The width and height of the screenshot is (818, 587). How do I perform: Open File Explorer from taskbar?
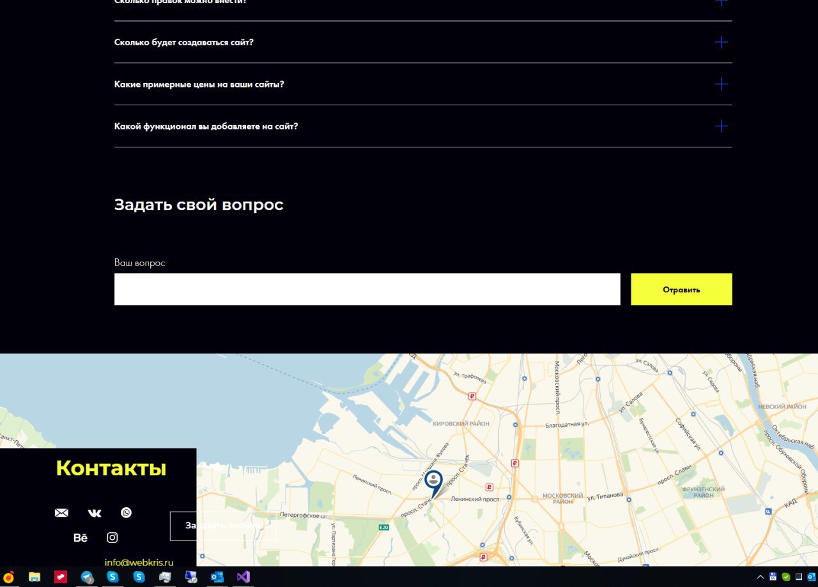[35, 577]
